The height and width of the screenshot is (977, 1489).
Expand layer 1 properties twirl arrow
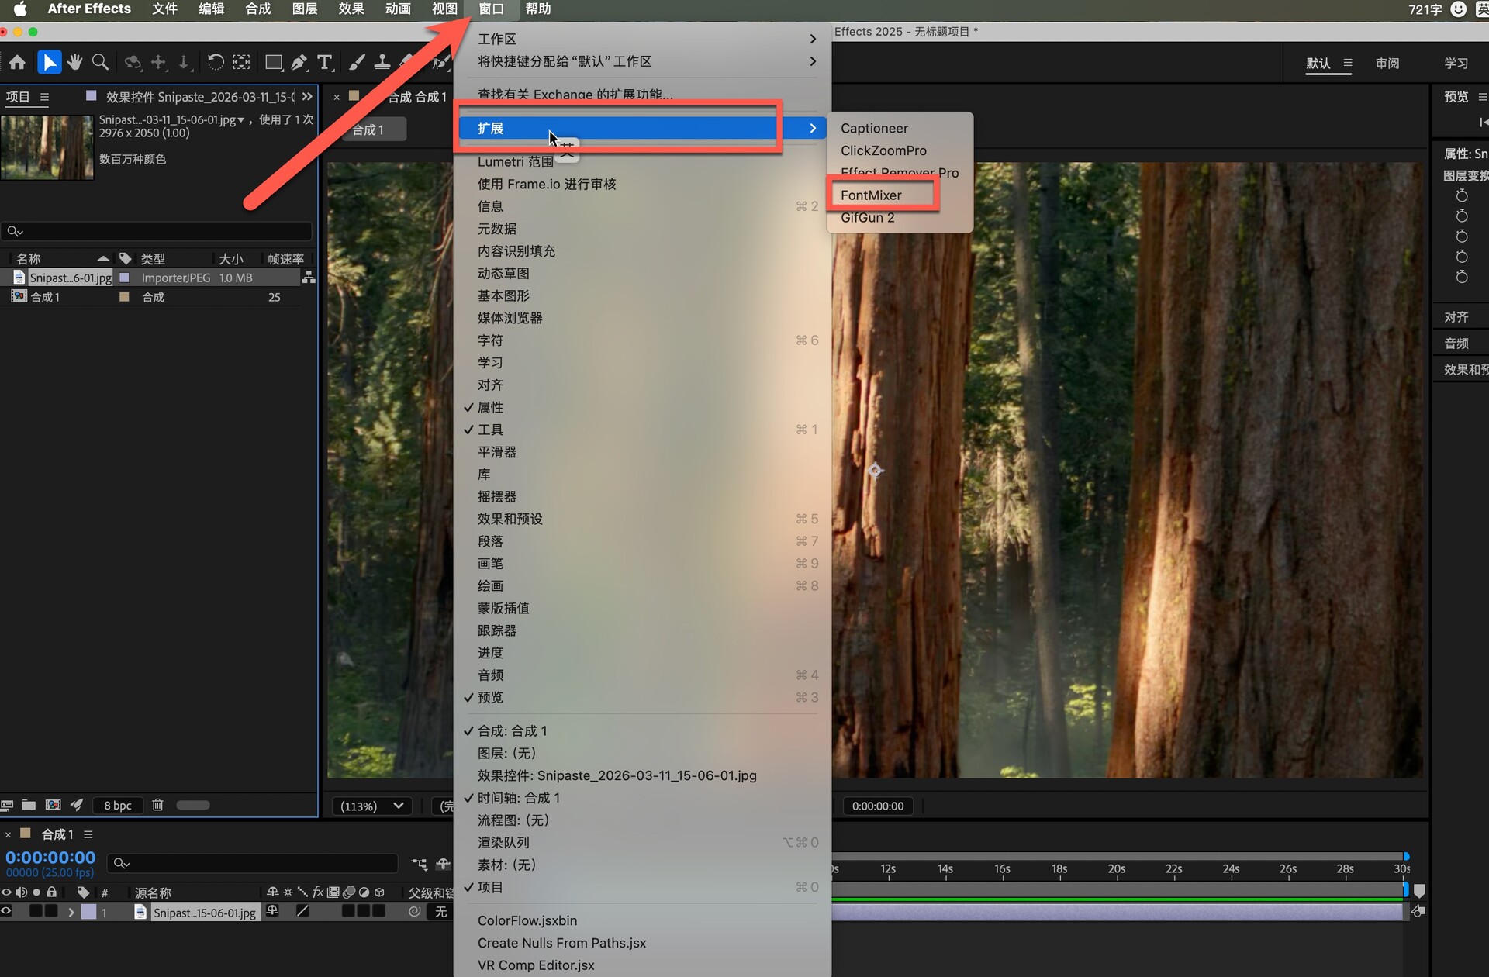[71, 912]
